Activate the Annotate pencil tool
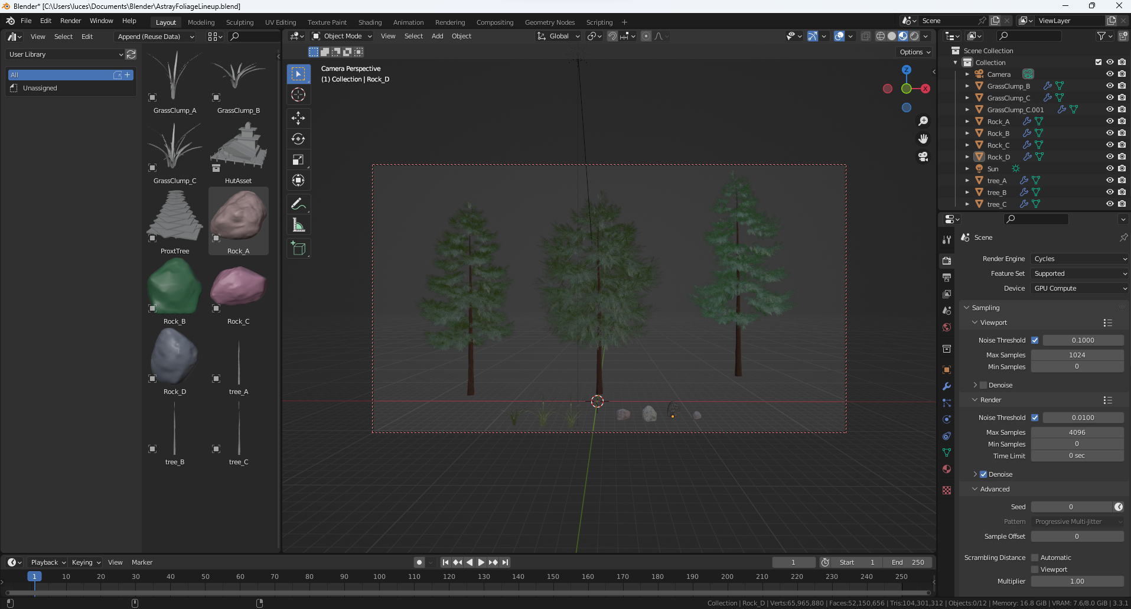Image resolution: width=1131 pixels, height=609 pixels. [298, 204]
